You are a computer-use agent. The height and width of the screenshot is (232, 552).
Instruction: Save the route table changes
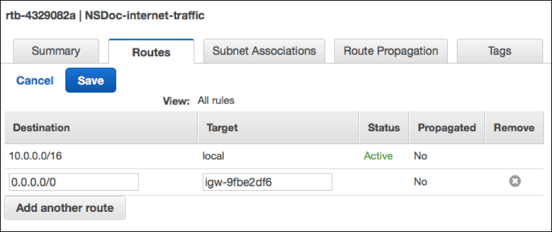pyautogui.click(x=90, y=80)
